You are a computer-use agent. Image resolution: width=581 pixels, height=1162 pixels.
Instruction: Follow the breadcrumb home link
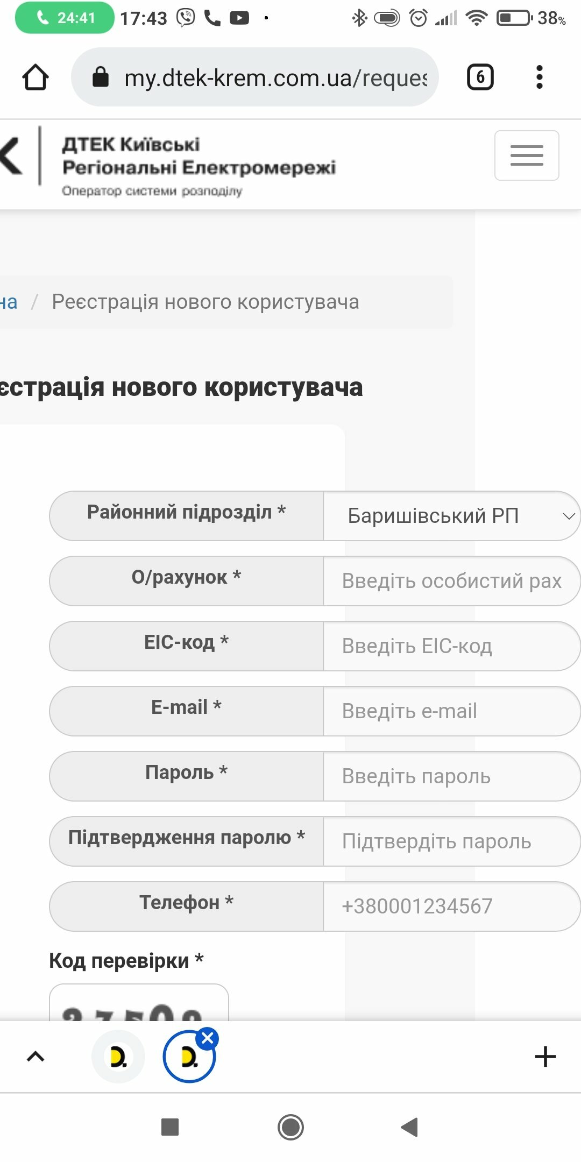[9, 302]
